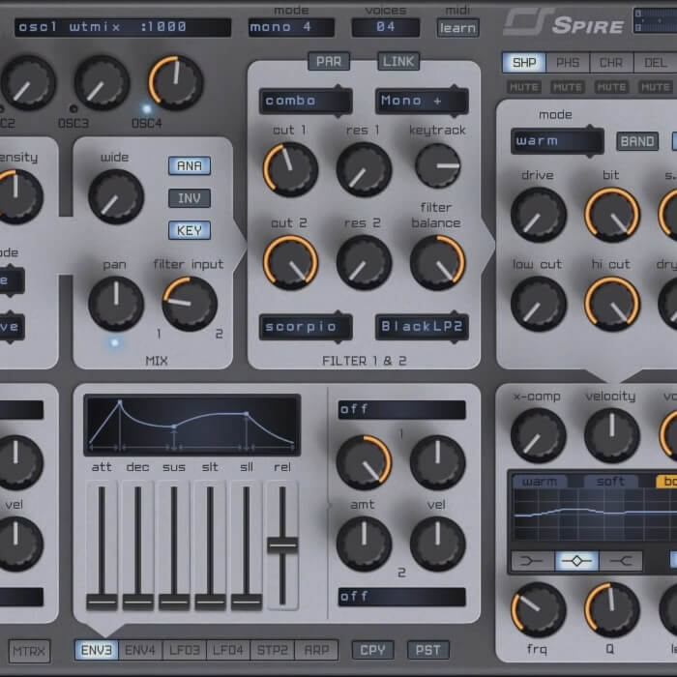Toggle the KEY switch in MIX

[x=190, y=230]
